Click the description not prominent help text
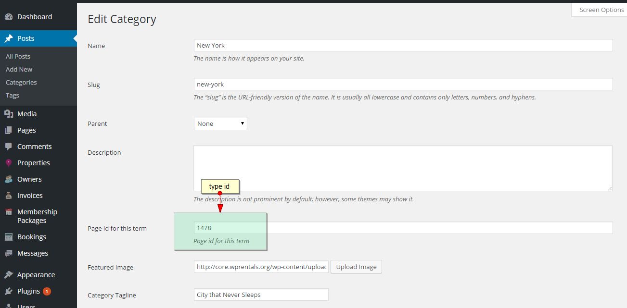The image size is (627, 308). click(303, 199)
